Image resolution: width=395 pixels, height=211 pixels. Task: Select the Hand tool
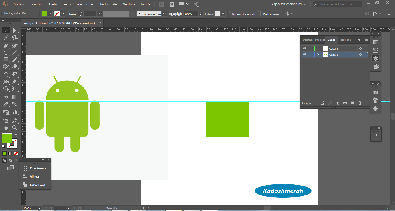(6, 127)
